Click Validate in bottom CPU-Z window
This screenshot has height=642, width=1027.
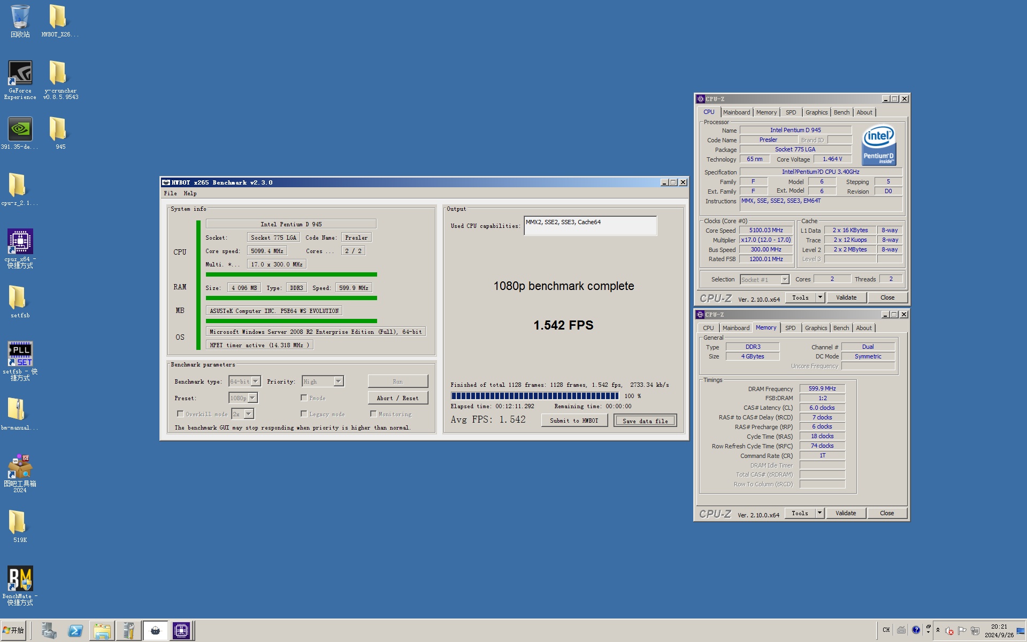tap(846, 513)
